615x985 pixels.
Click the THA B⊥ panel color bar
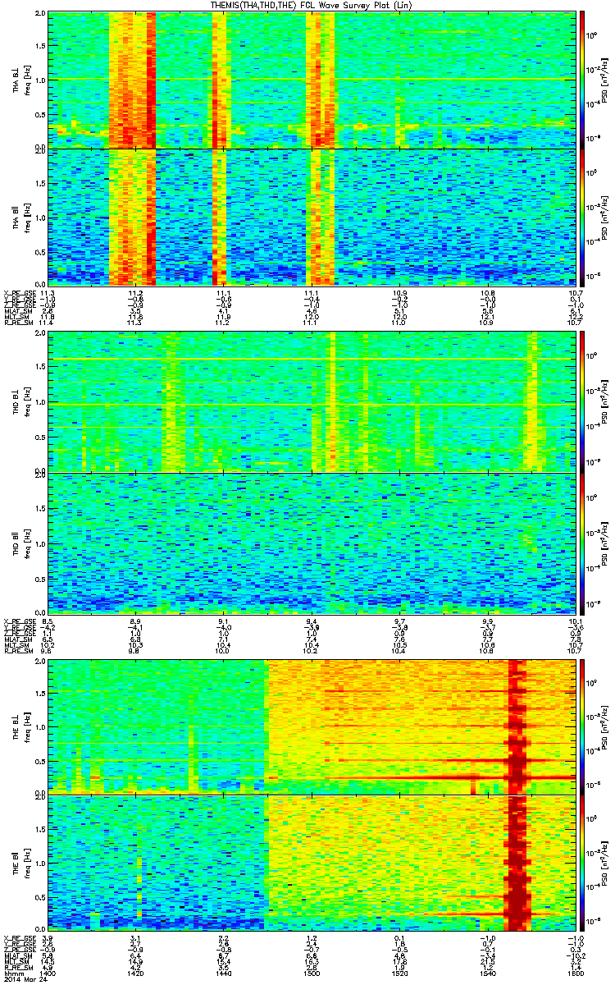click(583, 79)
